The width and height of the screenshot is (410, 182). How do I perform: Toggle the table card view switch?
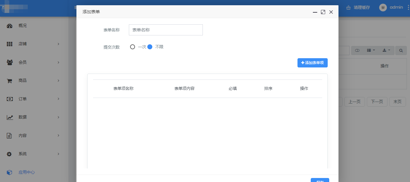(x=357, y=51)
